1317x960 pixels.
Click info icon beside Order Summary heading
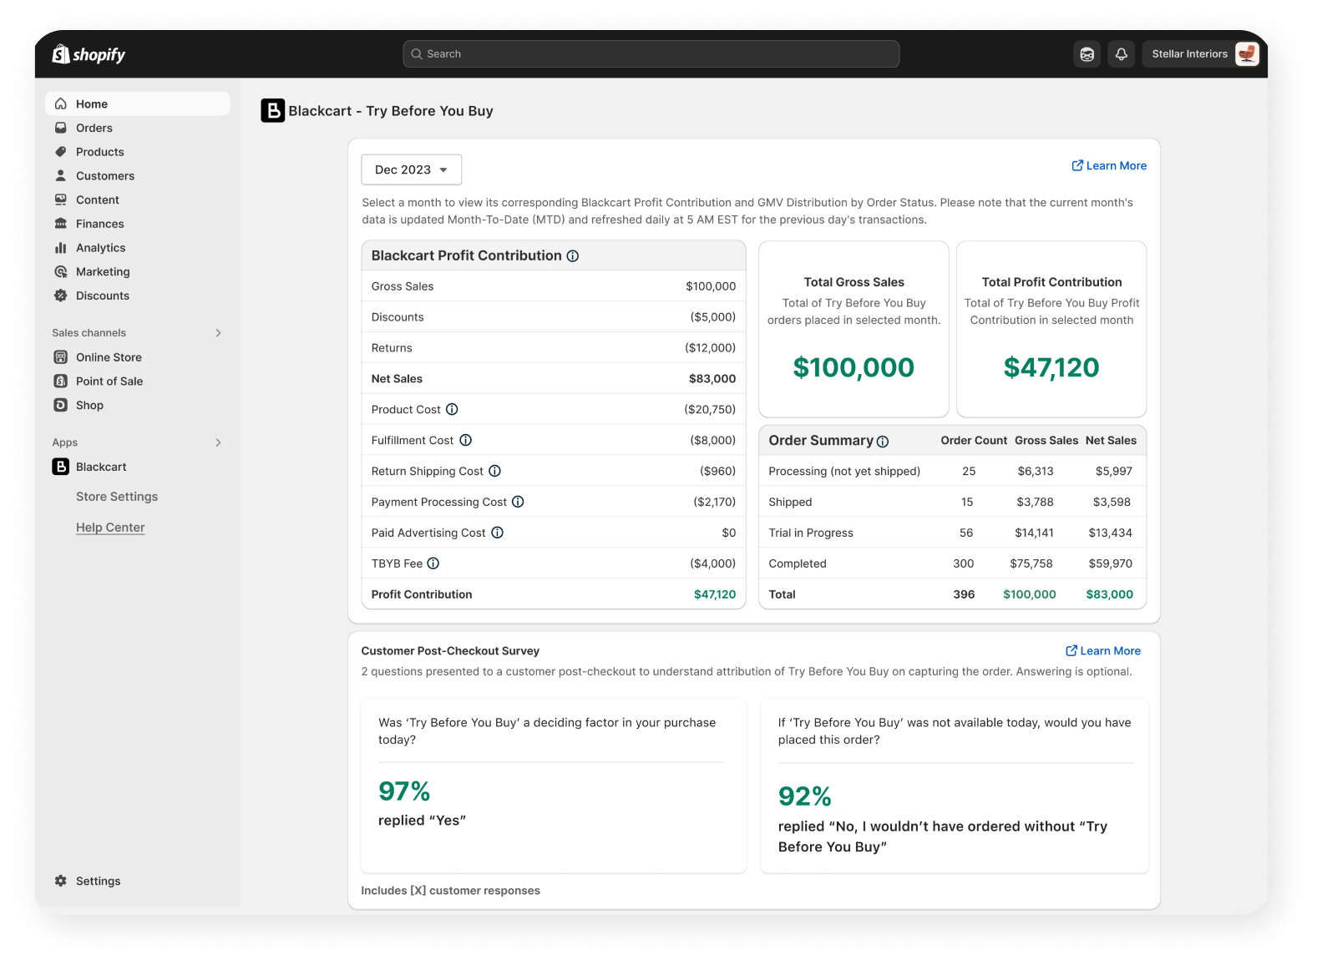[x=883, y=442]
